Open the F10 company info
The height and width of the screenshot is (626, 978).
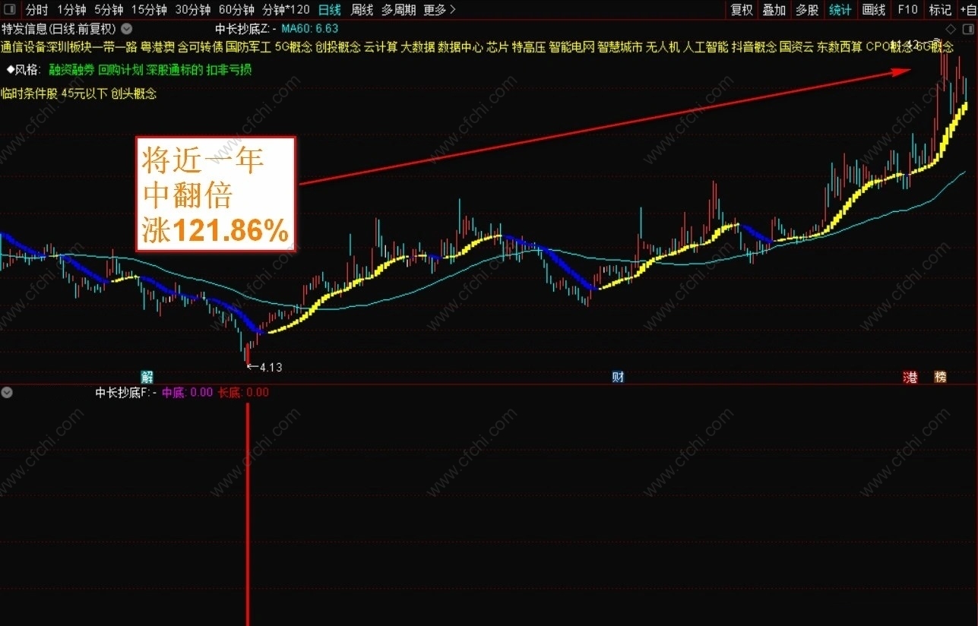[907, 10]
